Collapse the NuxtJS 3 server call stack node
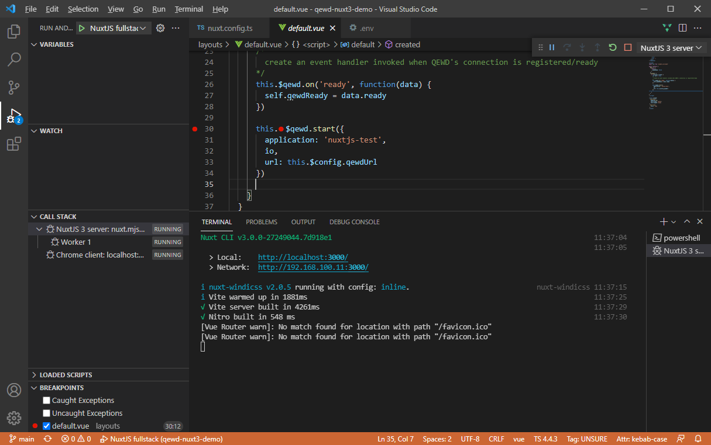 pyautogui.click(x=39, y=230)
